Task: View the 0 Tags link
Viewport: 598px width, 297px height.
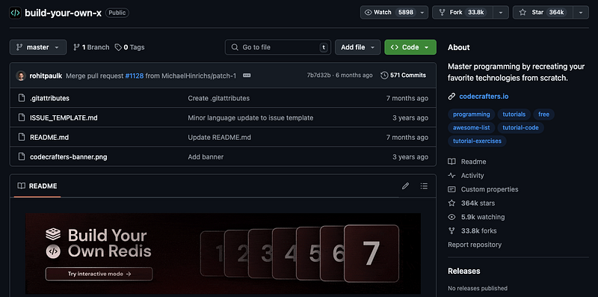Action: 129,47
